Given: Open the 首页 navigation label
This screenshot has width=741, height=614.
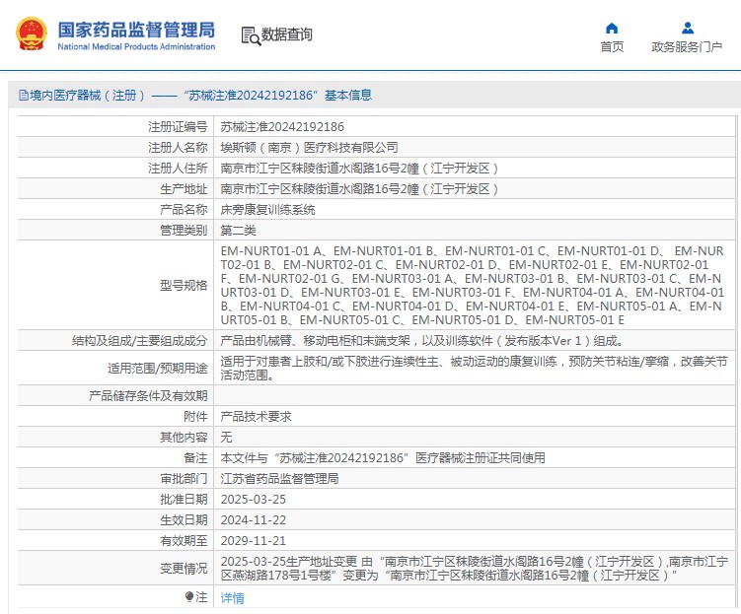Looking at the screenshot, I should [x=612, y=46].
